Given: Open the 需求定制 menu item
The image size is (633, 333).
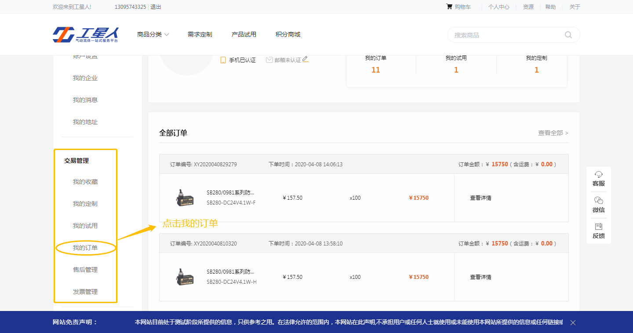Looking at the screenshot, I should click(200, 34).
